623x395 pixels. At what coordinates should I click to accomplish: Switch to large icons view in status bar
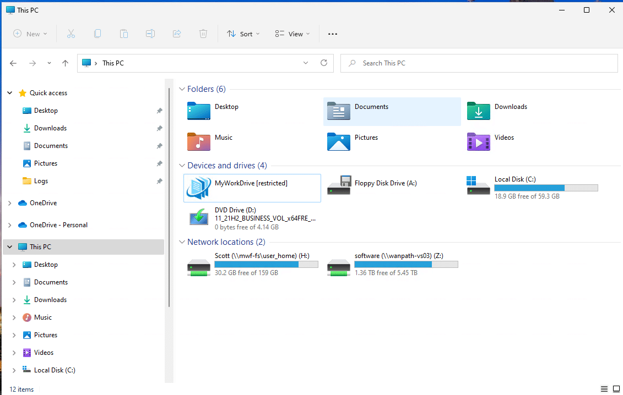coord(615,389)
